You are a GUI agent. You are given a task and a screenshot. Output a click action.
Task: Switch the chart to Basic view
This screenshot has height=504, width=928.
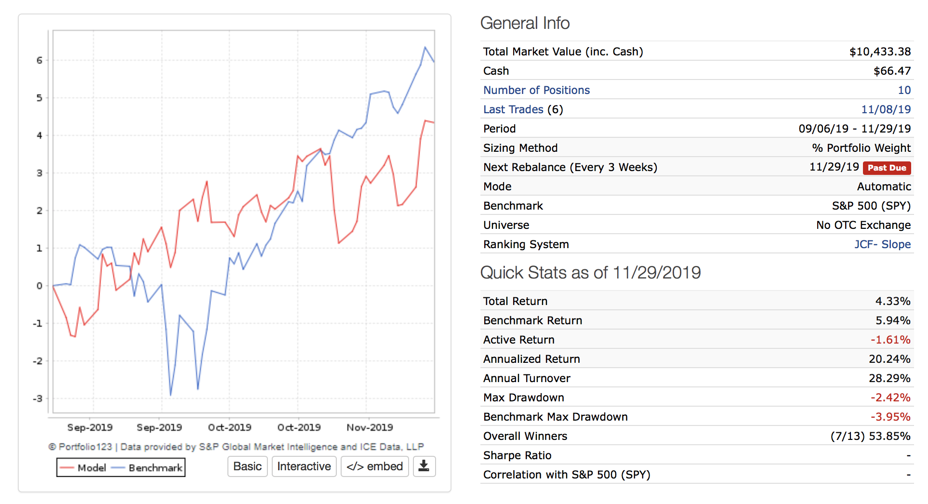click(247, 466)
